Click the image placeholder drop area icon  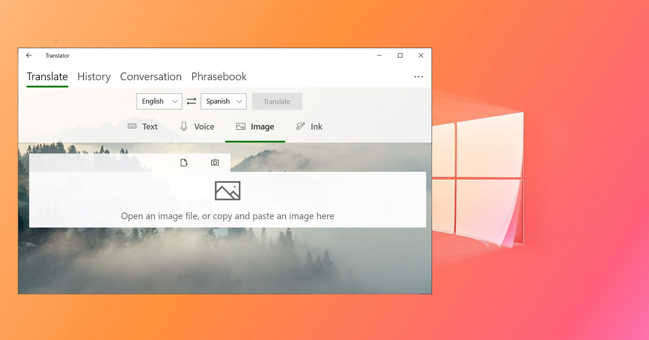tap(228, 191)
